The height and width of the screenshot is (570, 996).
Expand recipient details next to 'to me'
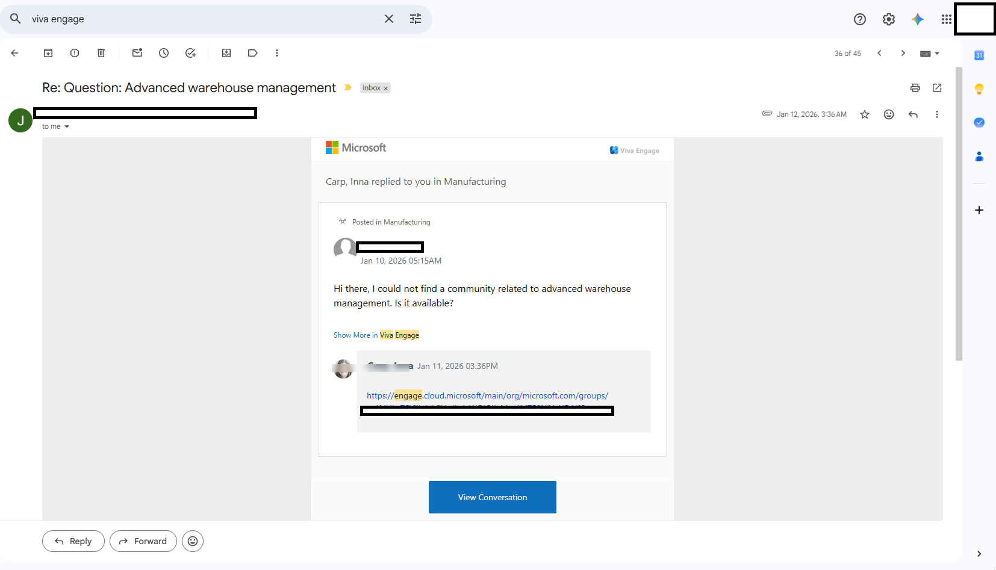(x=67, y=126)
